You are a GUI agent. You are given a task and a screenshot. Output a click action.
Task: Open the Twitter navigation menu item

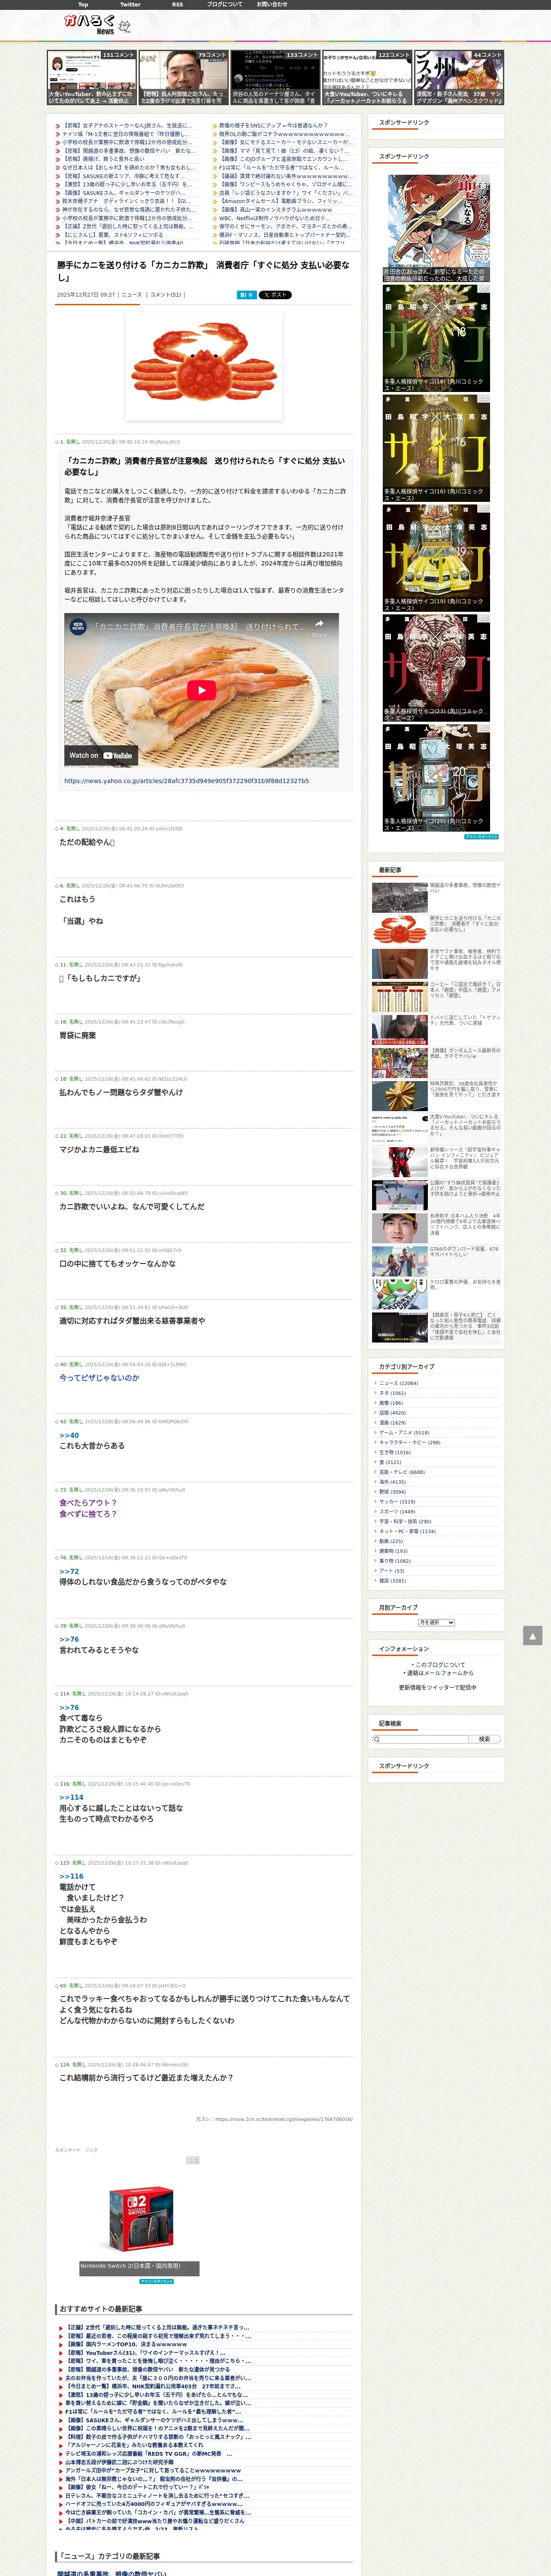point(130,4)
